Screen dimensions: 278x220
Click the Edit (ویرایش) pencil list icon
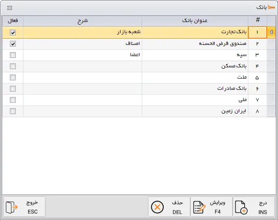[x=199, y=207]
